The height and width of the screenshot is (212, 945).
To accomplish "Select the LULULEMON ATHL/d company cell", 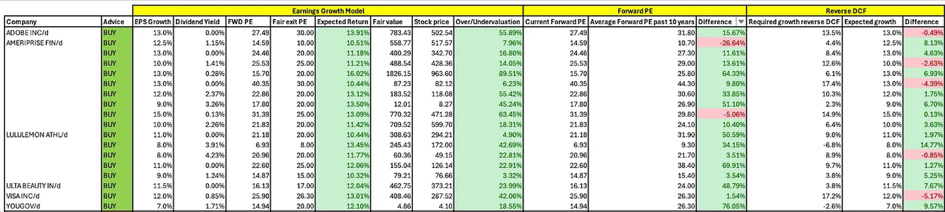I will pos(53,135).
